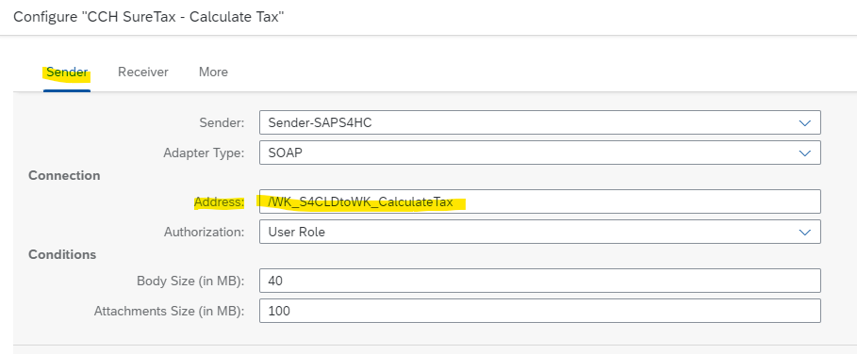Click the Attachments Size input field

540,311
